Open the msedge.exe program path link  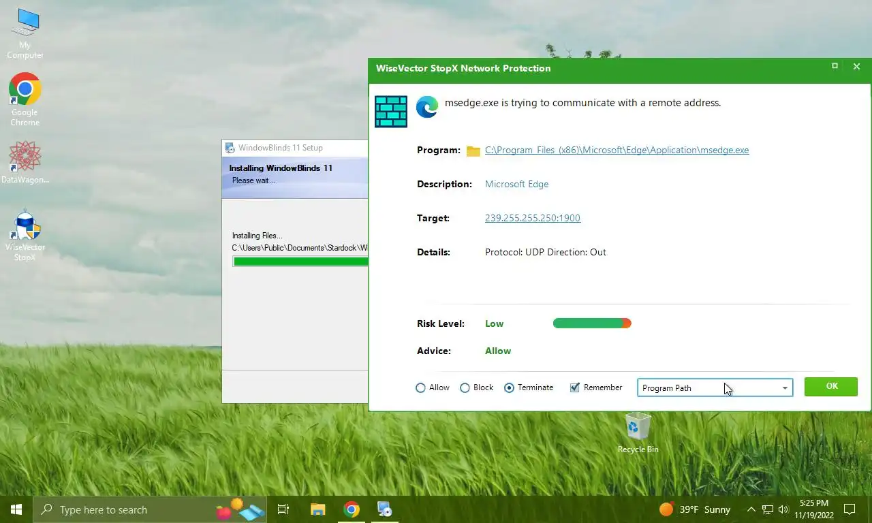(617, 150)
